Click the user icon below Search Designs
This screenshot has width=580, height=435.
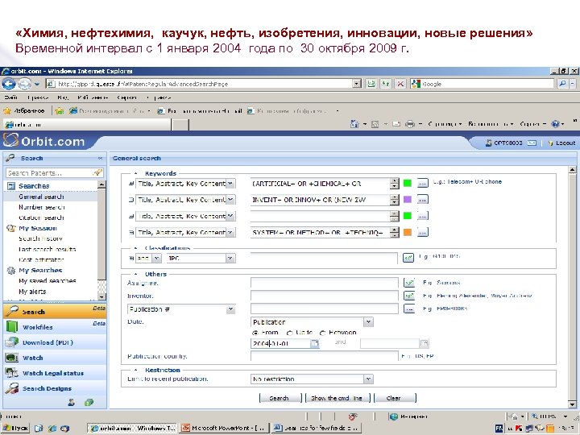(x=72, y=403)
